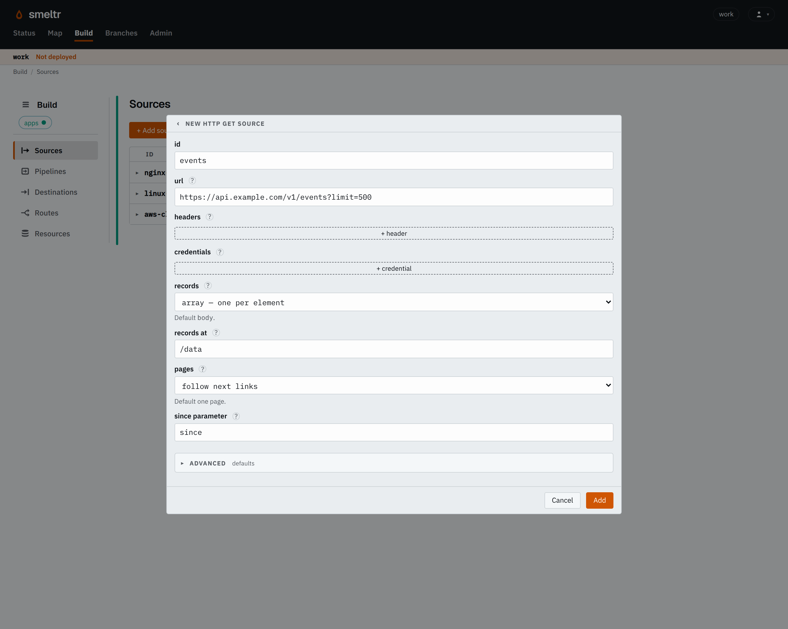The width and height of the screenshot is (788, 629).
Task: Click the smeltr flame logo icon
Action: 19,14
